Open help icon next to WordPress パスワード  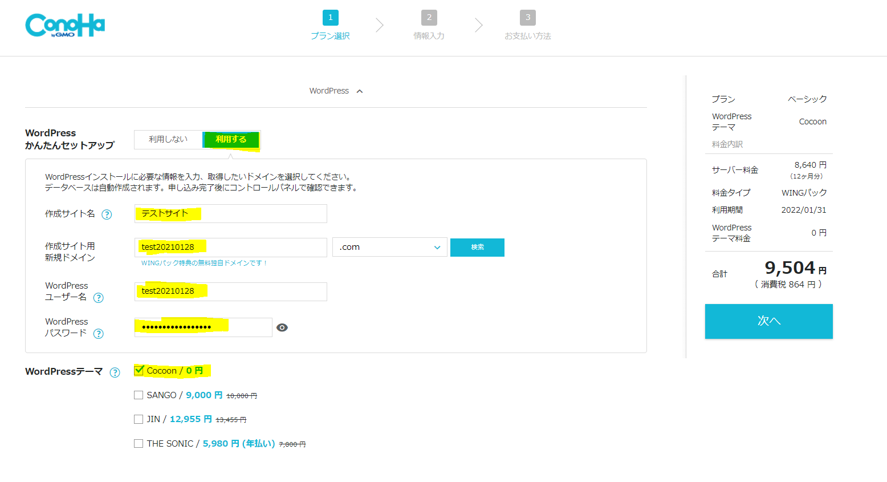coord(99,334)
